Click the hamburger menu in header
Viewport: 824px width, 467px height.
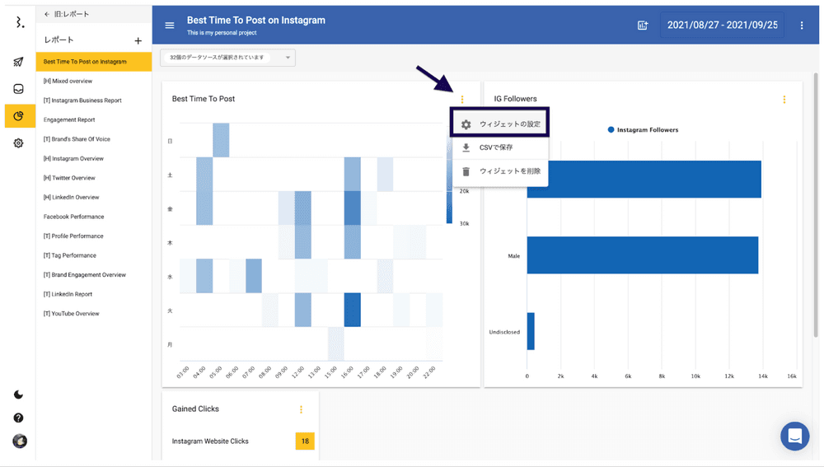coord(170,26)
